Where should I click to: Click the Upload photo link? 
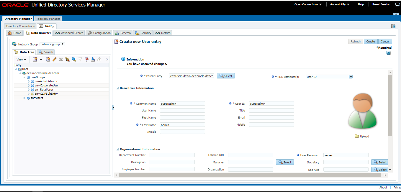(362, 136)
